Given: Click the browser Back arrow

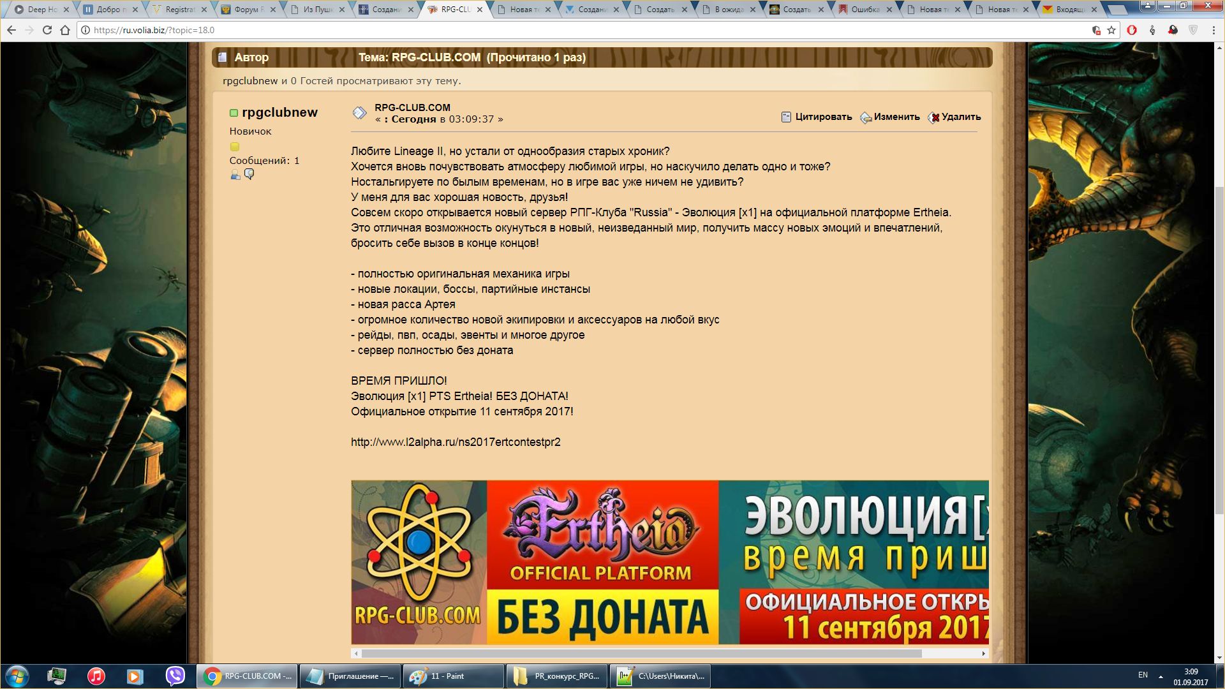Looking at the screenshot, I should (x=11, y=30).
